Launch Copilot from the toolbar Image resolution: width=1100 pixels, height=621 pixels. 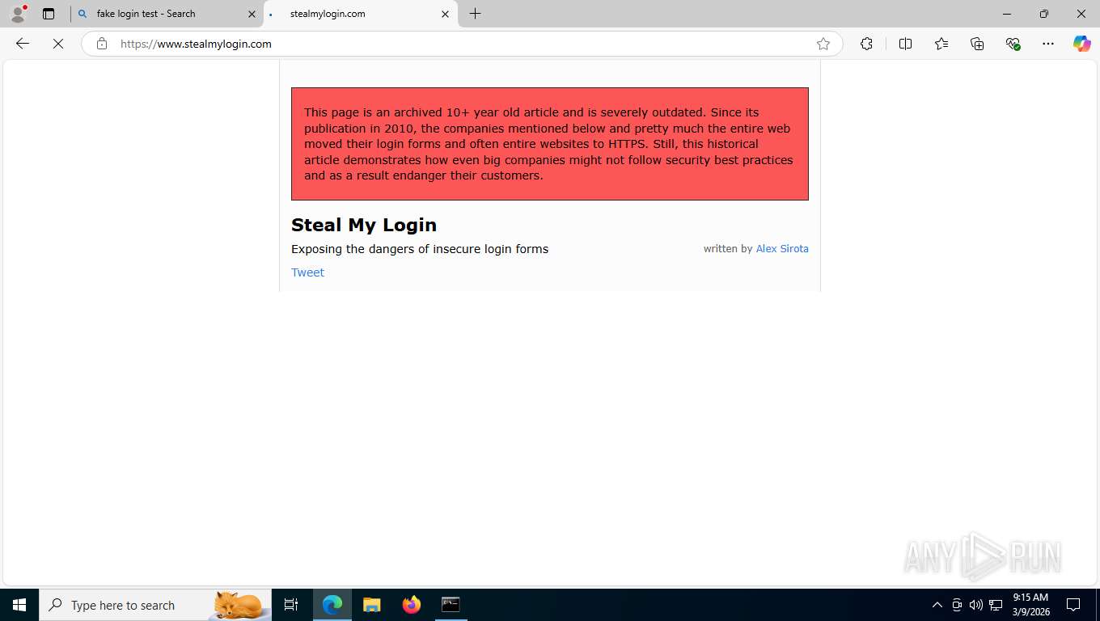tap(1082, 44)
